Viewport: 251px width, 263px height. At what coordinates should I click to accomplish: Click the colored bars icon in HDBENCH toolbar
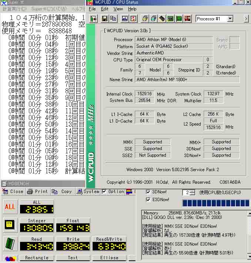pos(129,192)
